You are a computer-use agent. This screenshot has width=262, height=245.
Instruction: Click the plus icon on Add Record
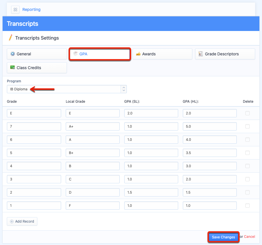pos(12,221)
